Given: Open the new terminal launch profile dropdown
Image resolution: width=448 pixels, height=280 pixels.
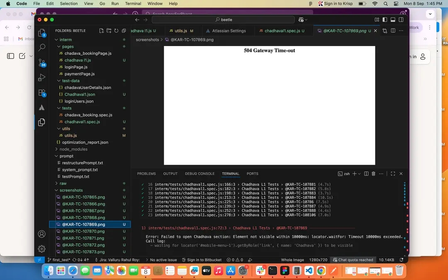Looking at the screenshot, I should [x=359, y=174].
